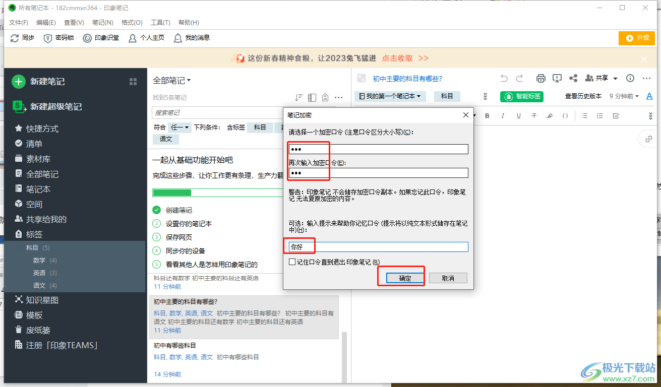
Task: Expand note to full screen icon
Action: click(361, 78)
